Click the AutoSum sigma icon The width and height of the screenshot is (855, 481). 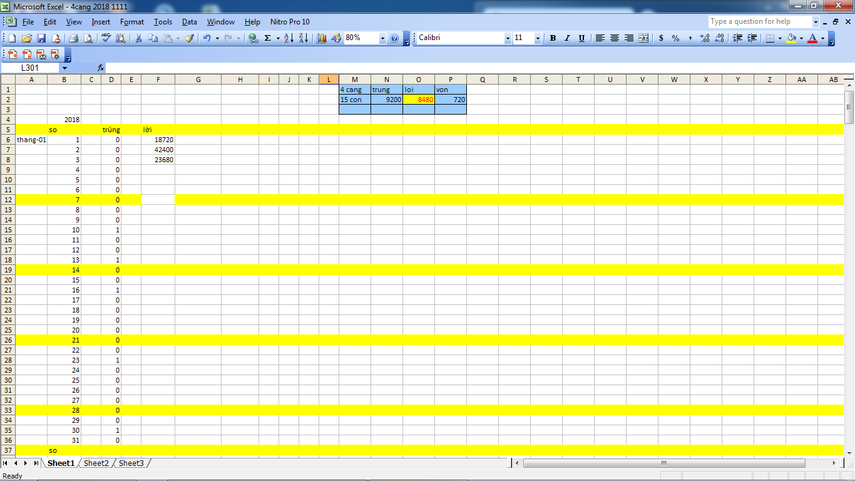tap(268, 38)
